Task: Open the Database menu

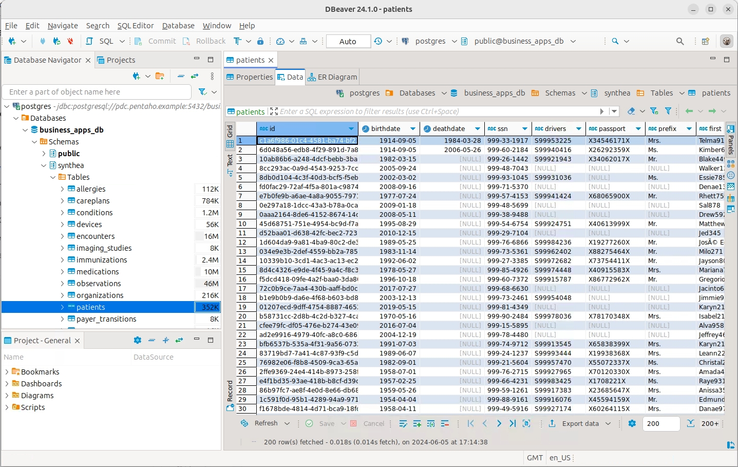Action: click(x=178, y=26)
